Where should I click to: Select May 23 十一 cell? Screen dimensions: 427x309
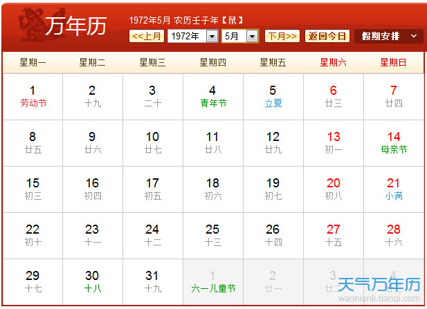(x=93, y=236)
